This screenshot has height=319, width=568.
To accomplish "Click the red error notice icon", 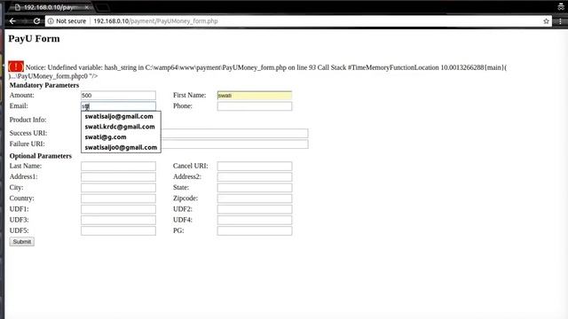I will click(16, 66).
